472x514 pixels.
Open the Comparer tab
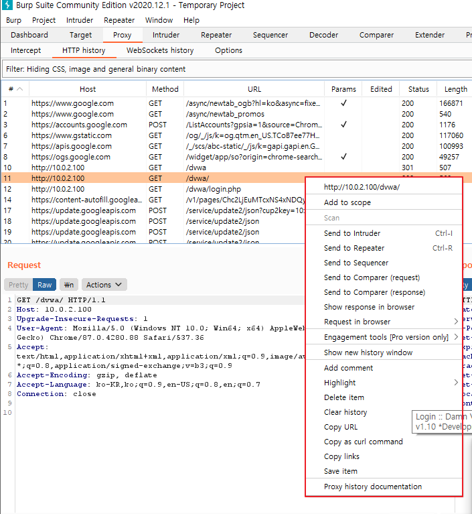click(376, 35)
